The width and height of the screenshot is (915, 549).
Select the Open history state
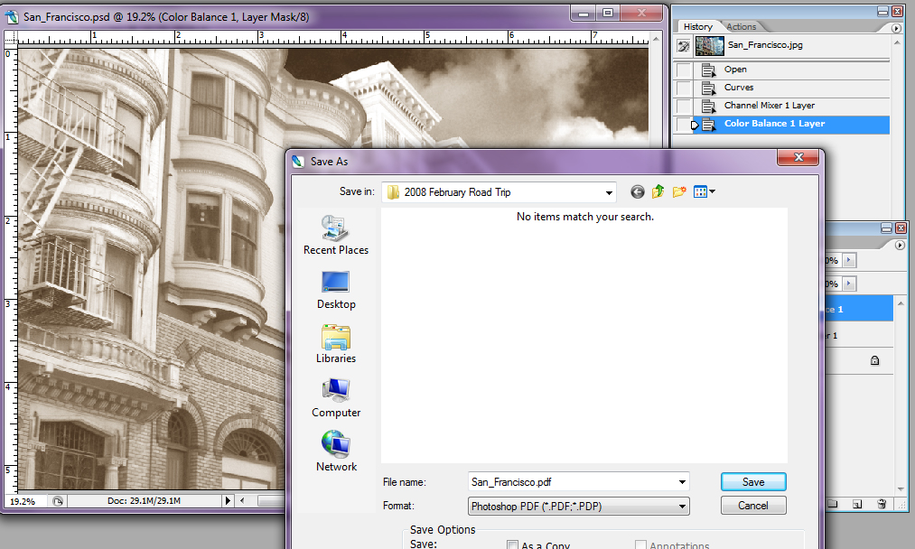click(x=791, y=70)
